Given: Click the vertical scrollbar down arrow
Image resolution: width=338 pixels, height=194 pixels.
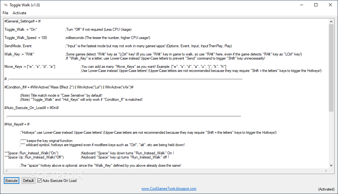Looking at the screenshot, I should pos(331,165).
